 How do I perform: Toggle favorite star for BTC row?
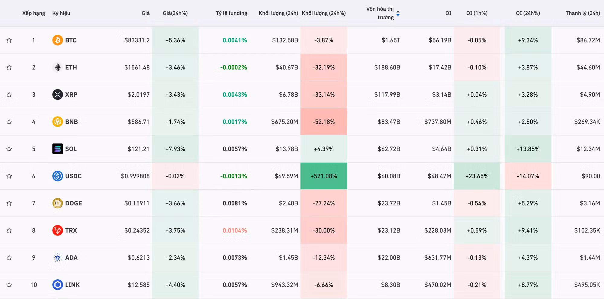point(9,40)
